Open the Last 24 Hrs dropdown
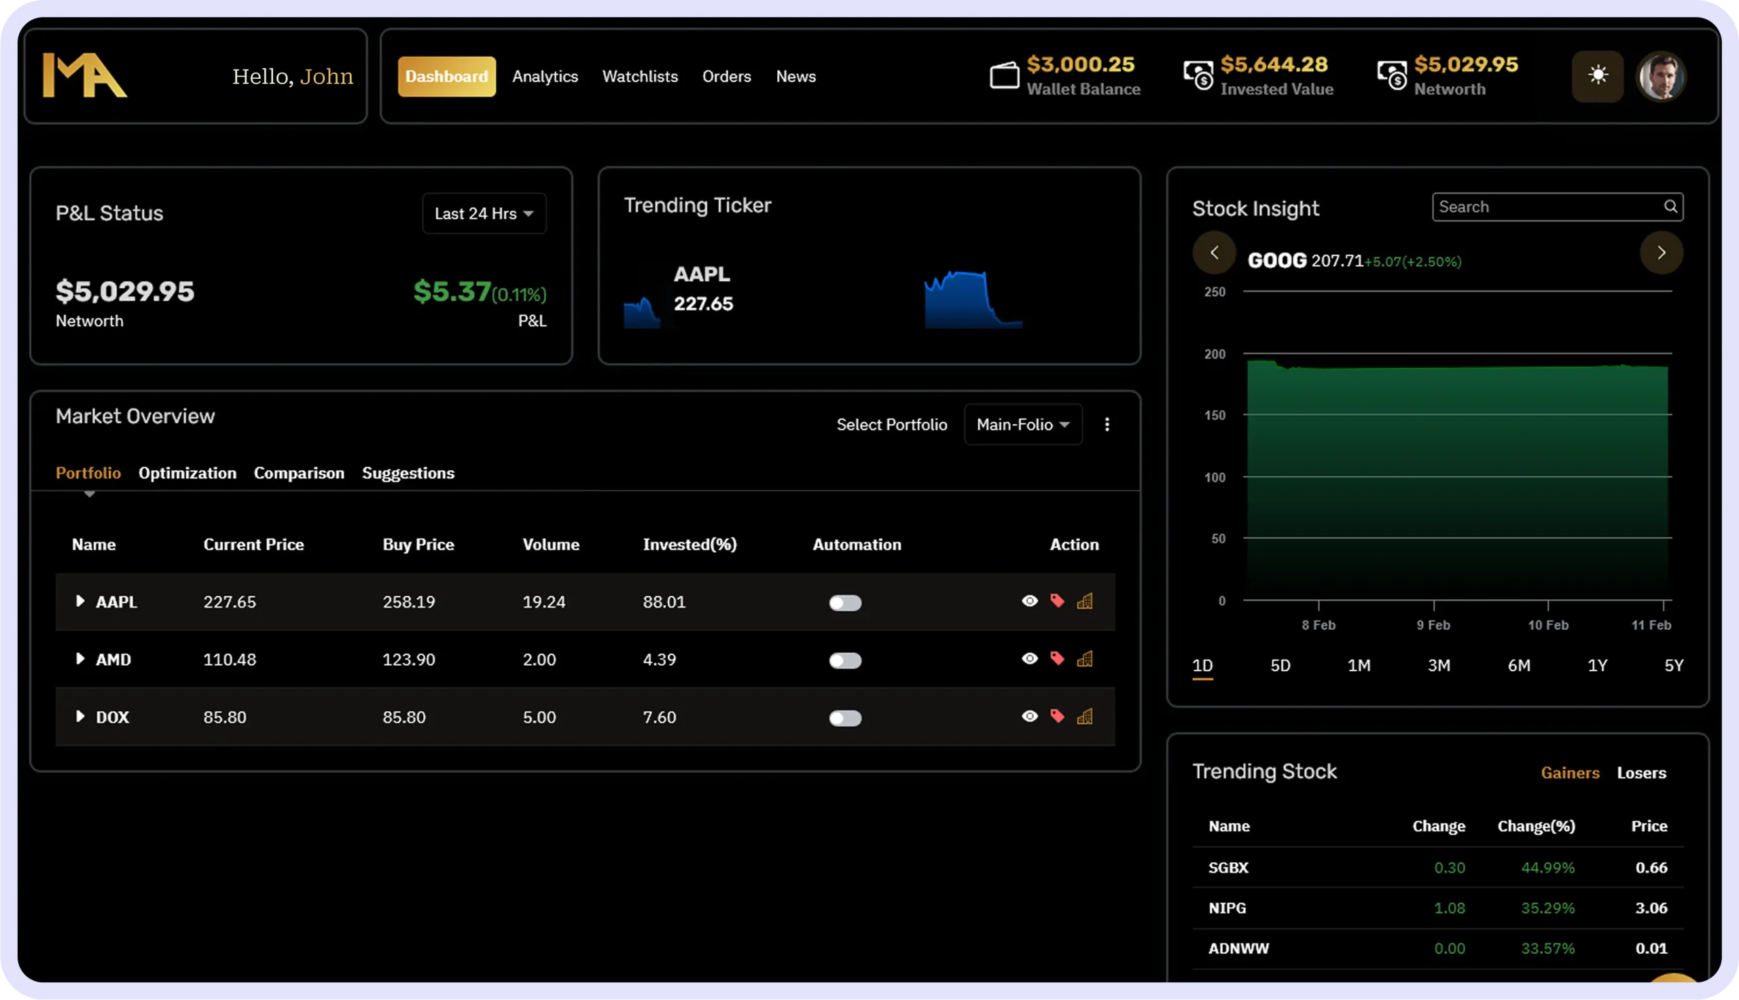Screen dimensions: 1739x1000 (x=484, y=213)
